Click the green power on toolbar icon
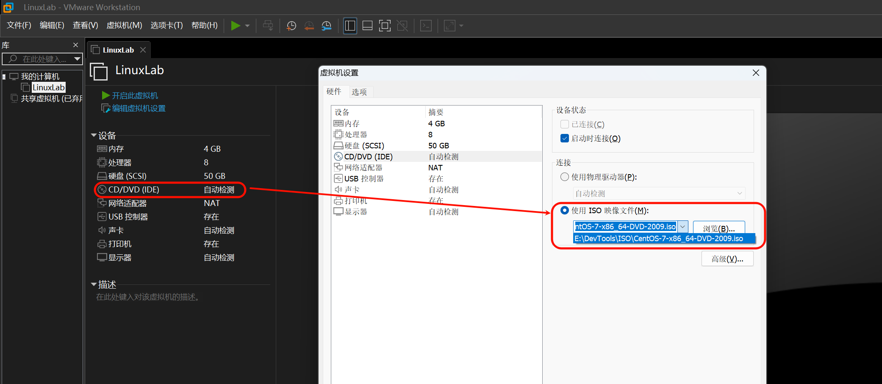882x384 pixels. (x=235, y=26)
